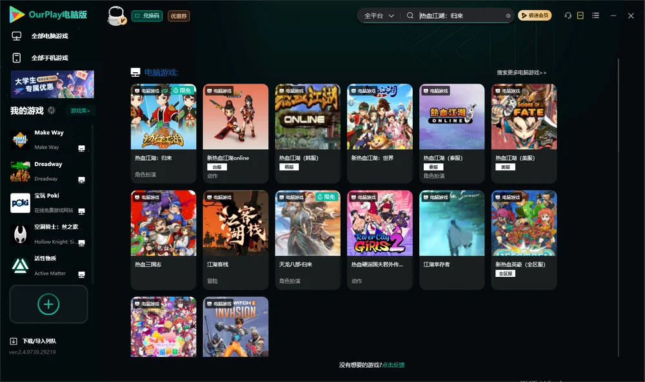Click the 优惠券 coupon button
This screenshot has height=382, width=645.
point(179,15)
